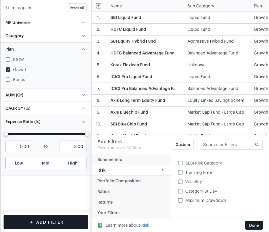The image size is (269, 232).
Task: Check the IDCW plan checkbox
Action: [x=8, y=59]
